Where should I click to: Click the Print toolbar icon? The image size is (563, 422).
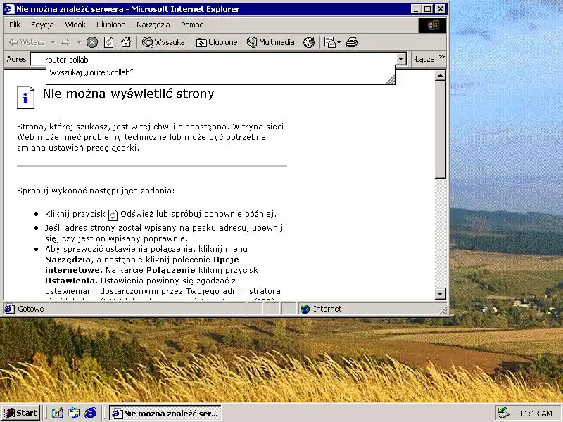(351, 42)
